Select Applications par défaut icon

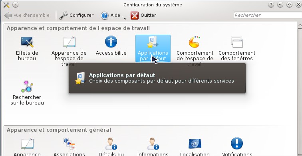tap(153, 48)
